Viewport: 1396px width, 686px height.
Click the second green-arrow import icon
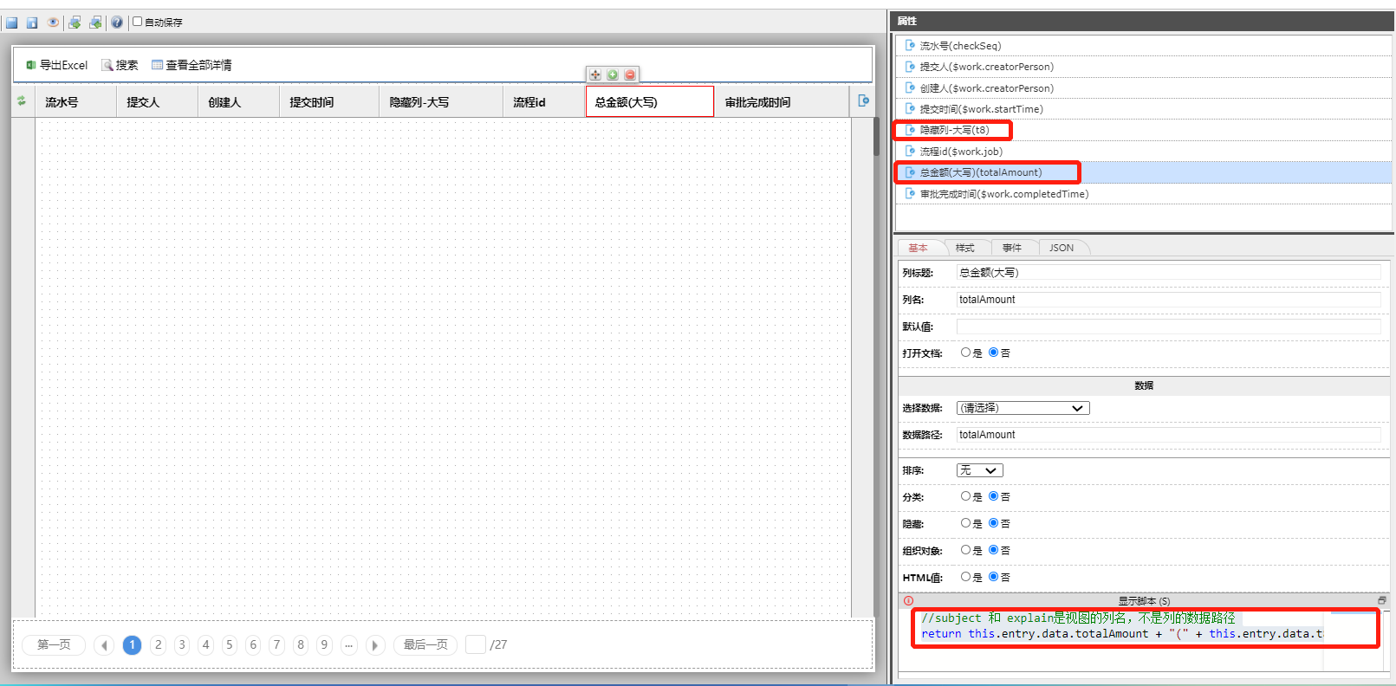coord(95,23)
